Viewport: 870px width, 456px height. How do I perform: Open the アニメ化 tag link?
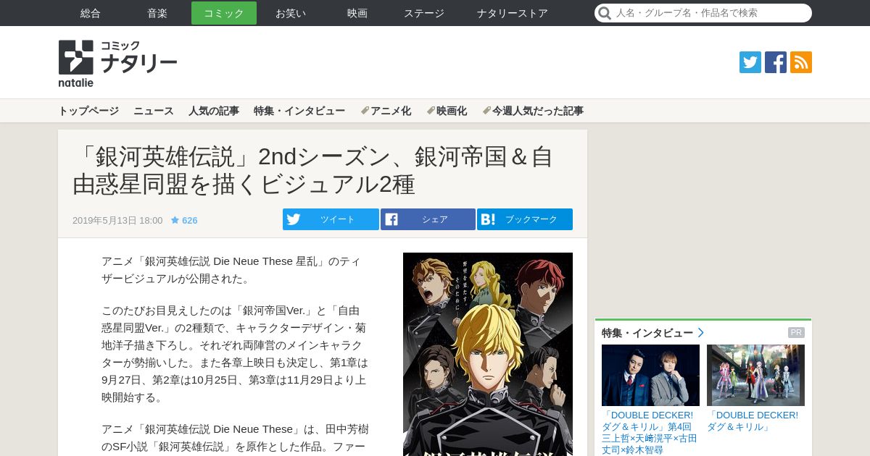pyautogui.click(x=391, y=111)
